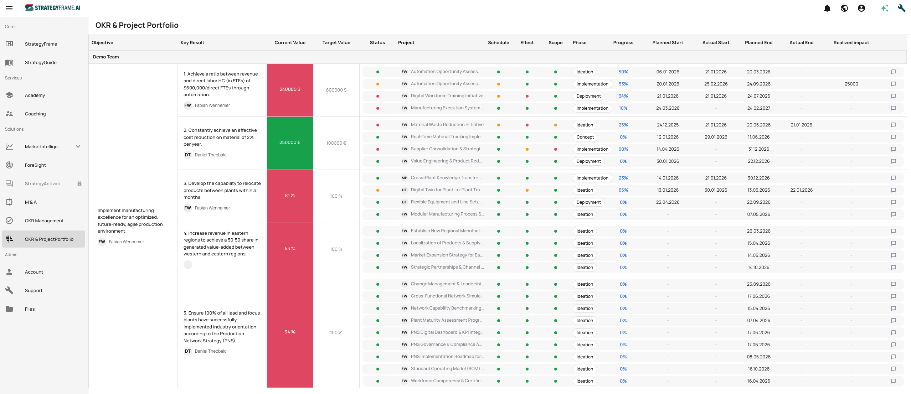Collapse the Demo Team group row
This screenshot has width=911, height=394.
pyautogui.click(x=106, y=57)
